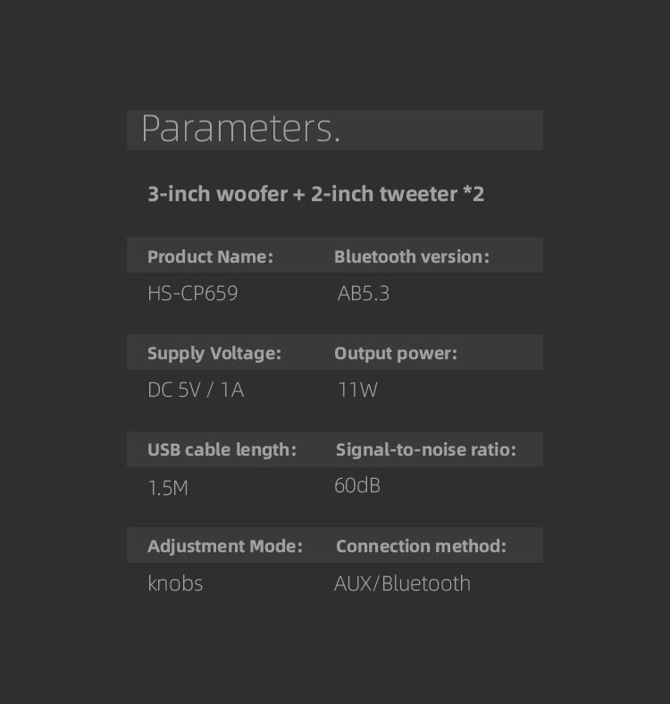Select the 11W output value
Screen dimensions: 670x704
click(357, 390)
